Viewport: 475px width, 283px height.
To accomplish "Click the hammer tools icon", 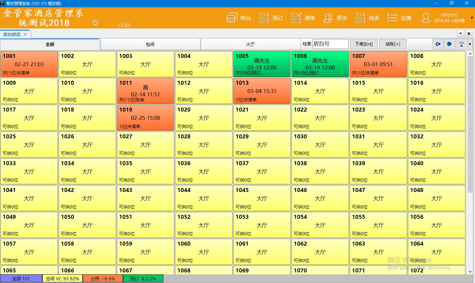I will pyautogui.click(x=461, y=44).
